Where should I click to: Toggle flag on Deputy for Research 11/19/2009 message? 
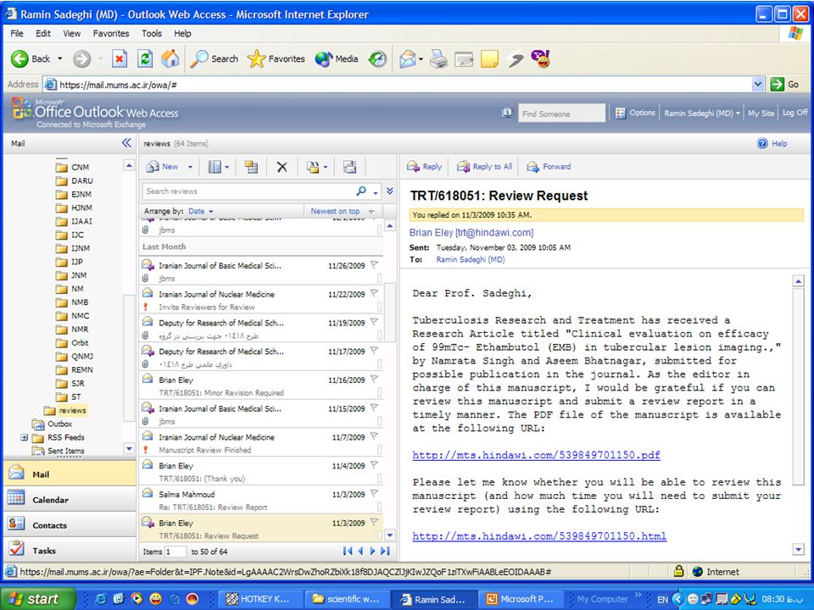tap(374, 322)
